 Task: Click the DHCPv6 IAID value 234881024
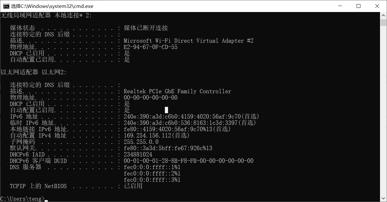(138, 155)
